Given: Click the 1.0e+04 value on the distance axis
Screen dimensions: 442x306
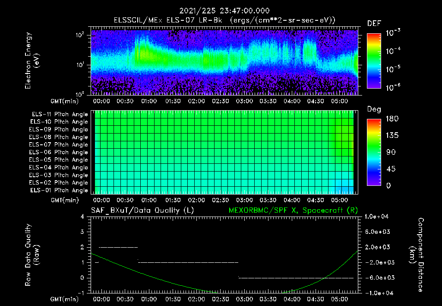Looking at the screenshot, I should [376, 217].
